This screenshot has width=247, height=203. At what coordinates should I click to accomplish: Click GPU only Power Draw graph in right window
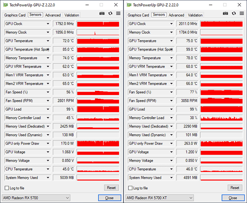221,143
